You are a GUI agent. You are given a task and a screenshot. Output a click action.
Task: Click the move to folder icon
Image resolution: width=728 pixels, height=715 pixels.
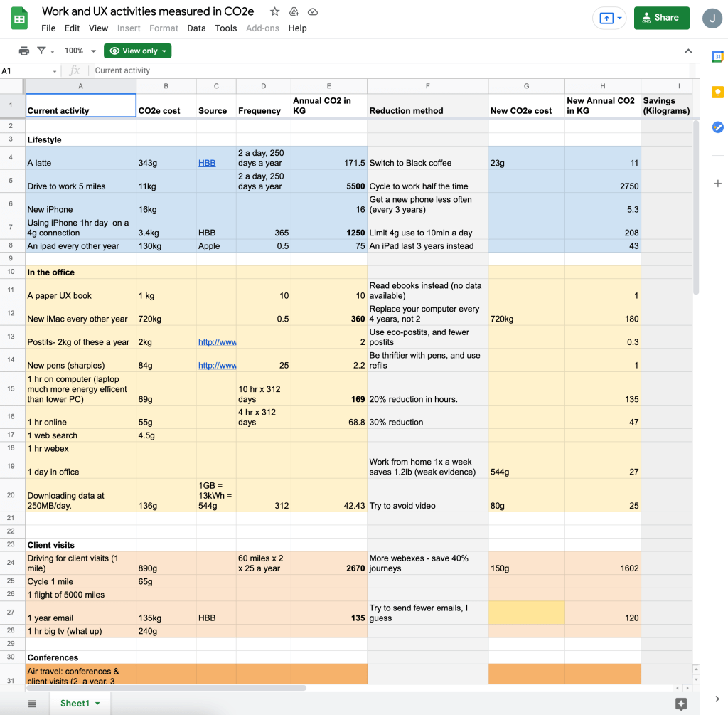294,11
